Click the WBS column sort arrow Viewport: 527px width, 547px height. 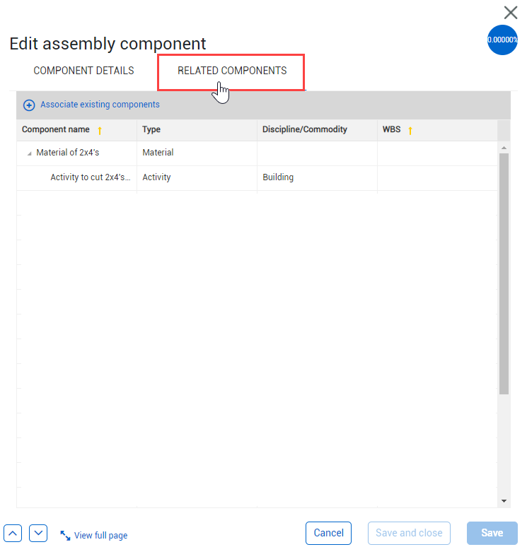click(410, 130)
